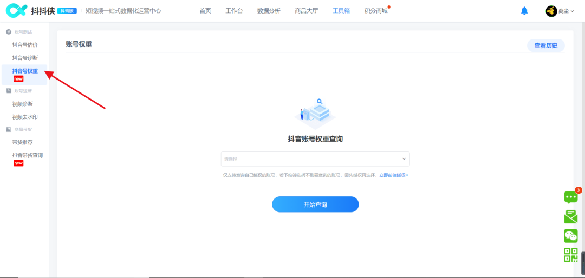Open 工作台 in top navigation

[234, 11]
